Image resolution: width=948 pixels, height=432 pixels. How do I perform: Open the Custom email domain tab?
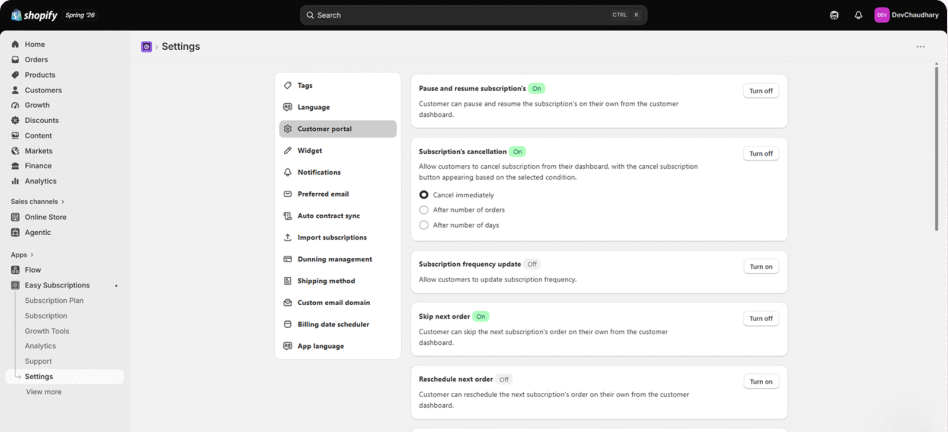click(x=338, y=303)
